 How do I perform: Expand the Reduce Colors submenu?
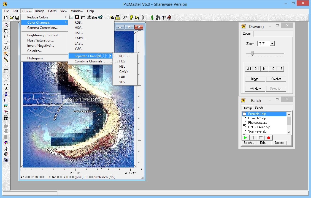coord(45,17)
